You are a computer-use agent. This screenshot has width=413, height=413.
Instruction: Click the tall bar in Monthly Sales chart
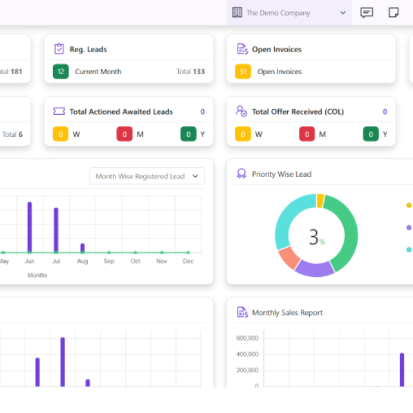coord(402,370)
